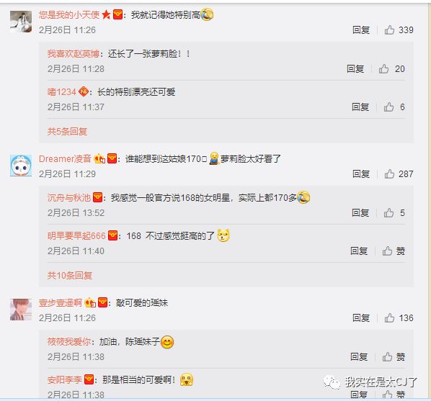The height and width of the screenshot is (401, 431).
Task: Expand the 共5条回复 thread
Action: pos(67,131)
